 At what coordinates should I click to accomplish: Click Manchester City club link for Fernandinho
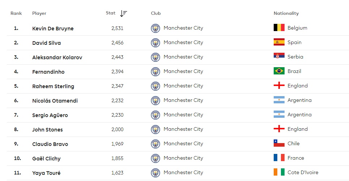[x=183, y=71]
